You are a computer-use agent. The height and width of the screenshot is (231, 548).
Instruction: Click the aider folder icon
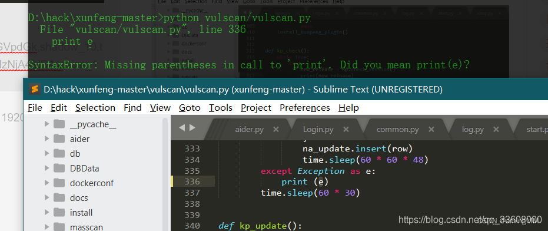(x=59, y=138)
